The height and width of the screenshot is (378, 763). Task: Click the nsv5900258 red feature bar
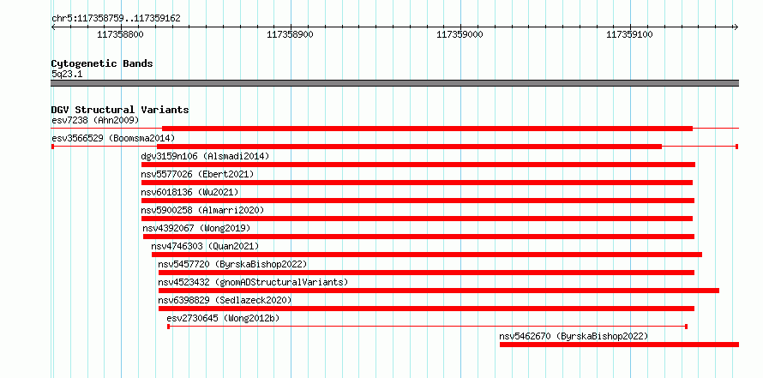(417, 219)
